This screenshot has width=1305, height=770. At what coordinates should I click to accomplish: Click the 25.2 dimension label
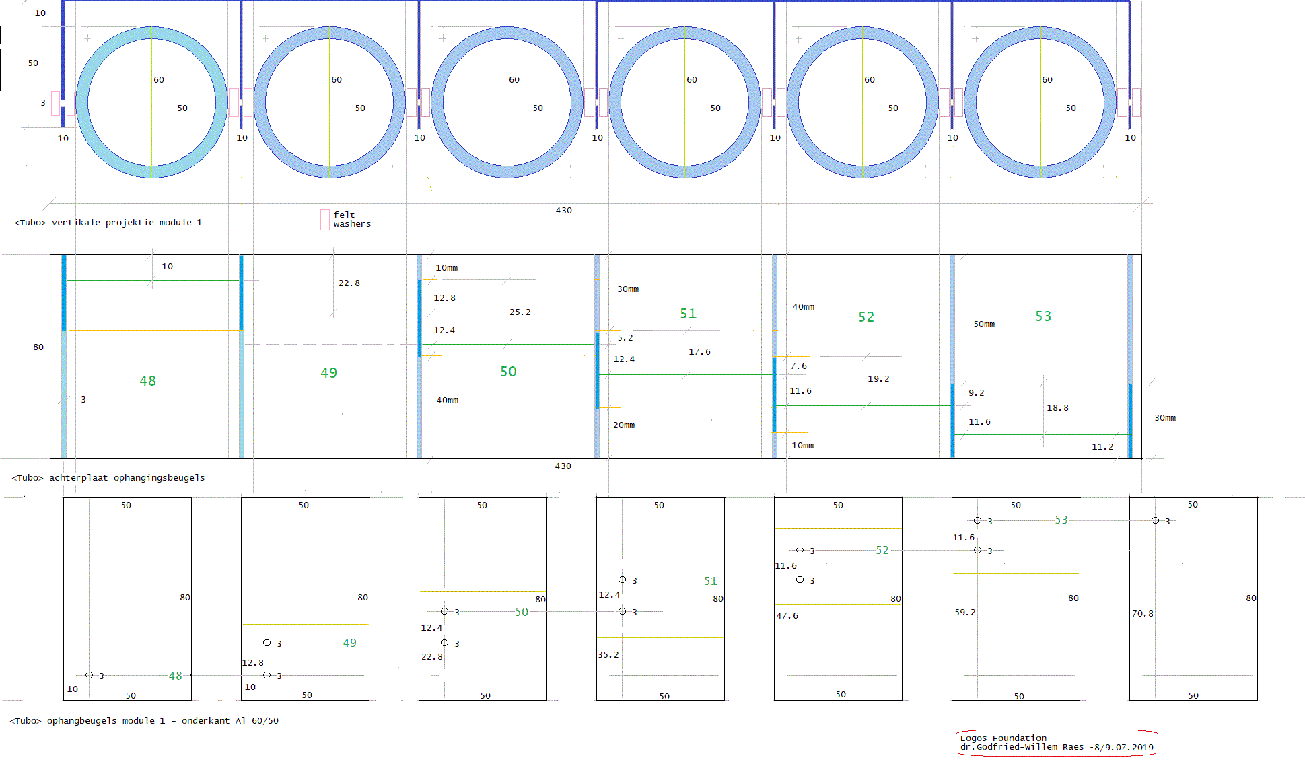520,312
